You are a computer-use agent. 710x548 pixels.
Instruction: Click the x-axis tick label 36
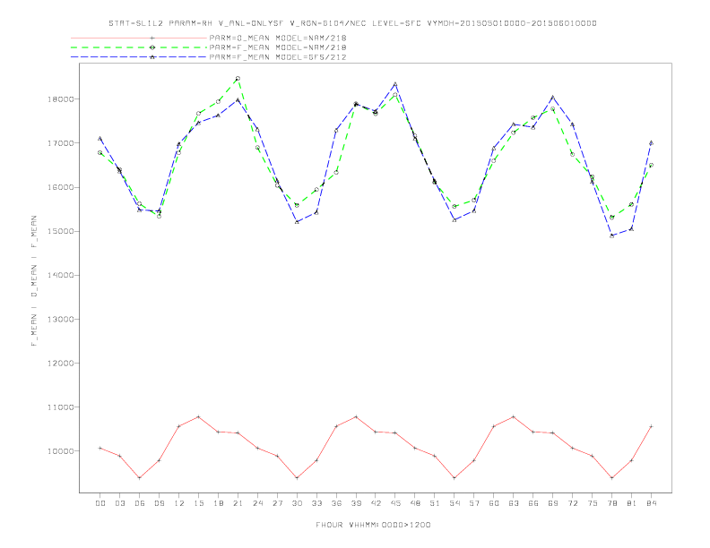click(336, 503)
